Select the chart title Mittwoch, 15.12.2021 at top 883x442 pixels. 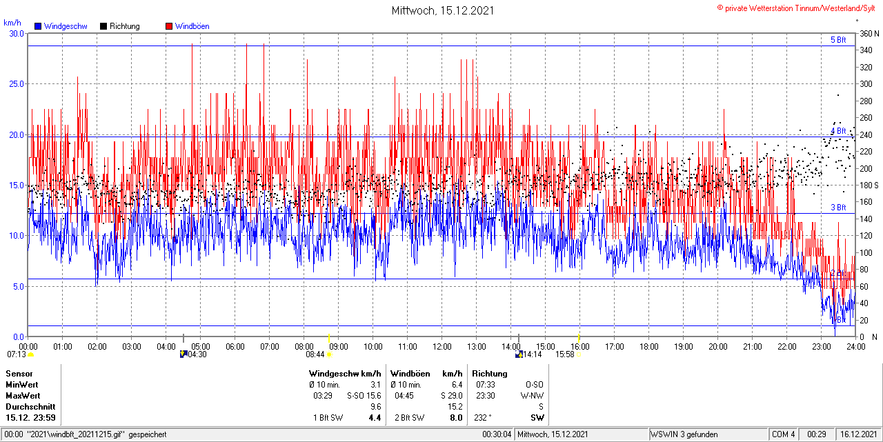pyautogui.click(x=441, y=10)
